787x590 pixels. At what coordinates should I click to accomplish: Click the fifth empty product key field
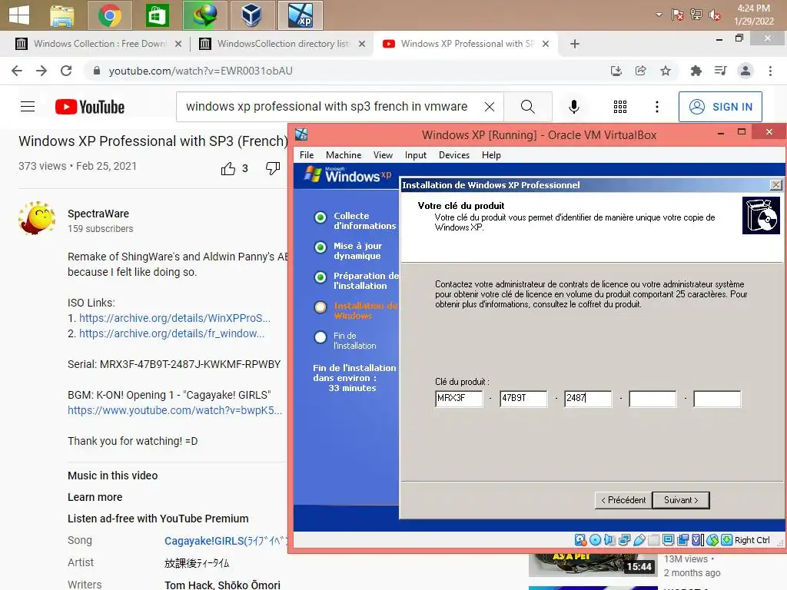(717, 399)
